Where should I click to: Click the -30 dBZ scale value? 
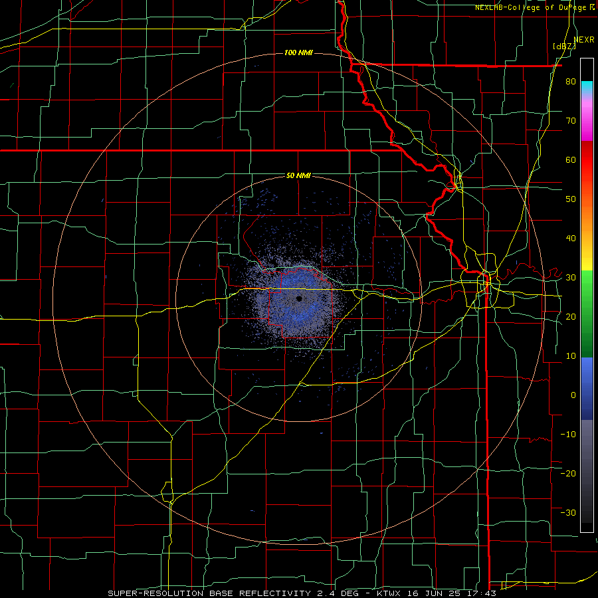(x=568, y=512)
